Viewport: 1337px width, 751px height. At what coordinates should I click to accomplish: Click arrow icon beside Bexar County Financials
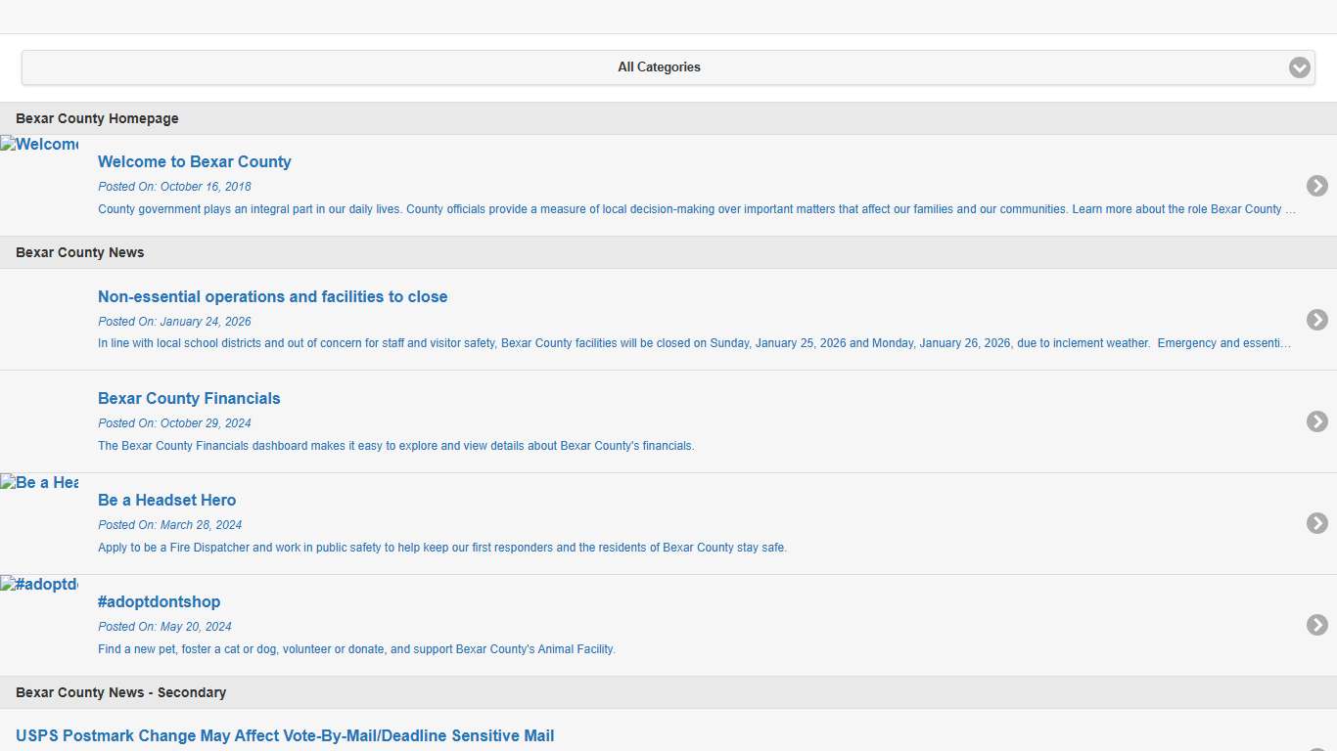pyautogui.click(x=1316, y=421)
